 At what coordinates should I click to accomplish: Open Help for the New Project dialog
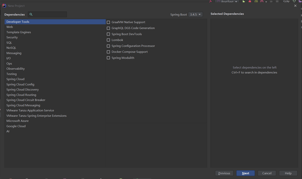[x=288, y=173]
